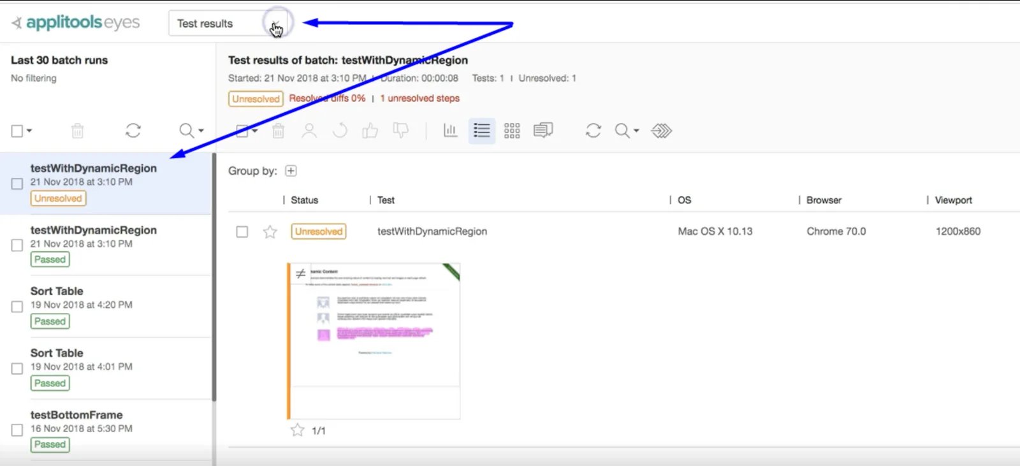Image resolution: width=1020 pixels, height=466 pixels.
Task: Click the Unresolved status badge in test row
Action: [x=319, y=231]
